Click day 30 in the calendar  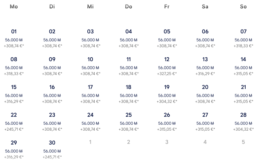pyautogui.click(x=52, y=149)
